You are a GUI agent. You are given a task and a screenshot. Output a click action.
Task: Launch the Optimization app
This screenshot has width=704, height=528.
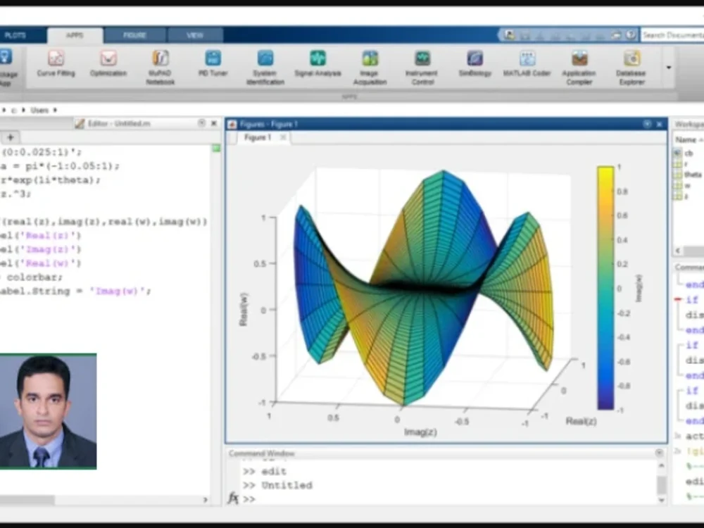coord(108,64)
